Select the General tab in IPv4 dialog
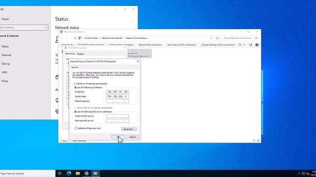Screen dimensions: 316x177 pos(75,67)
